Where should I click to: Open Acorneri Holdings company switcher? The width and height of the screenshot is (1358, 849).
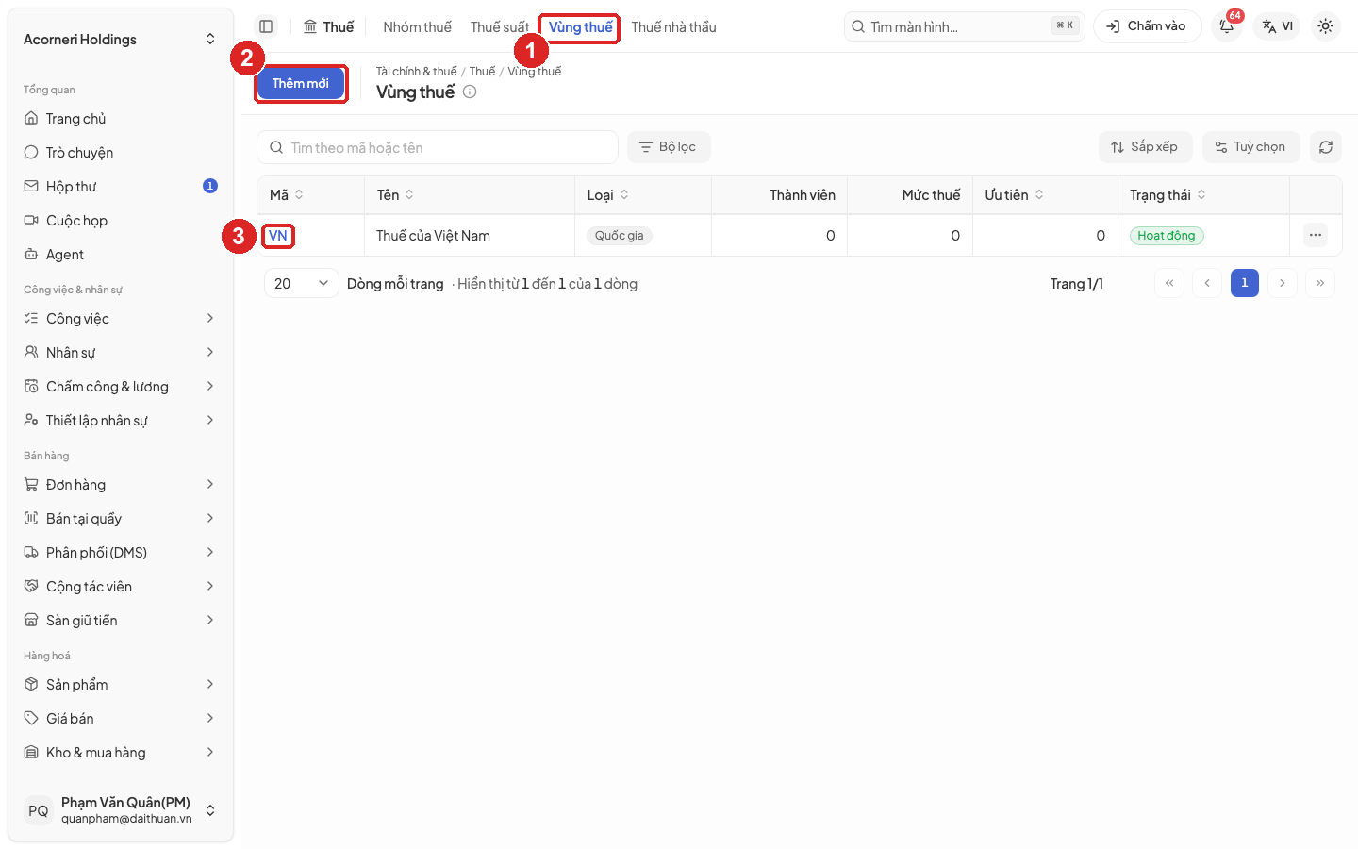121,40
